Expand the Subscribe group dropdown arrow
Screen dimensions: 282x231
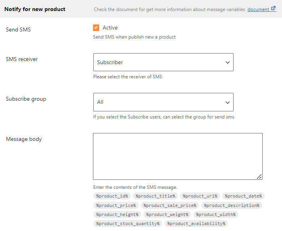click(228, 102)
